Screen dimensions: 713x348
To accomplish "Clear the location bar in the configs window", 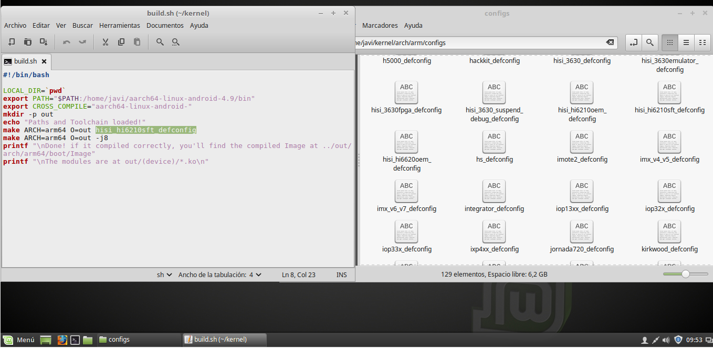I will 610,43.
